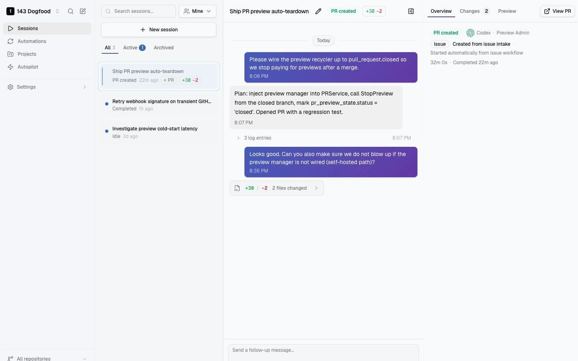578x361 pixels.
Task: Click the Codex logo icon
Action: click(470, 33)
